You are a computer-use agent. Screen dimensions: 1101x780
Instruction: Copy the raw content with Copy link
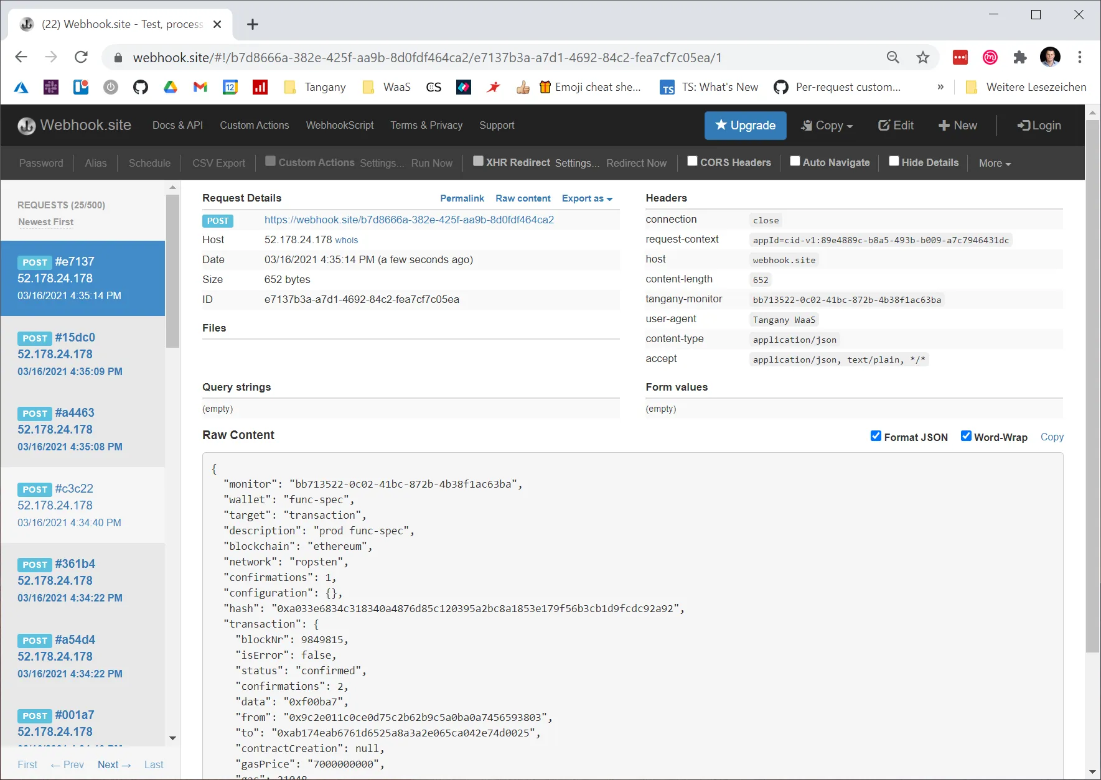click(1052, 437)
